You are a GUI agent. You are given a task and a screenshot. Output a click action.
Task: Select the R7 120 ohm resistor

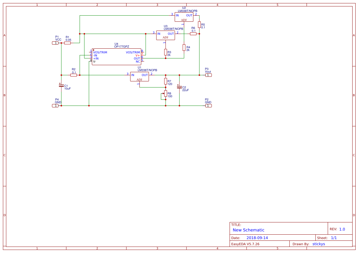(166, 81)
